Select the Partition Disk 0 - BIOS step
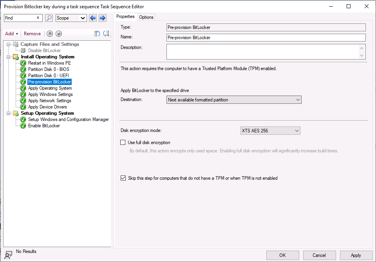 click(x=49, y=69)
